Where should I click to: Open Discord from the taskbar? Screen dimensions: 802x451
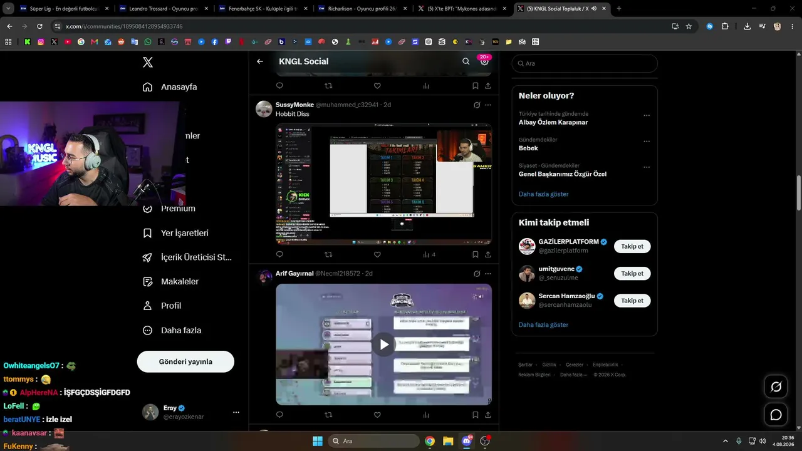(467, 441)
